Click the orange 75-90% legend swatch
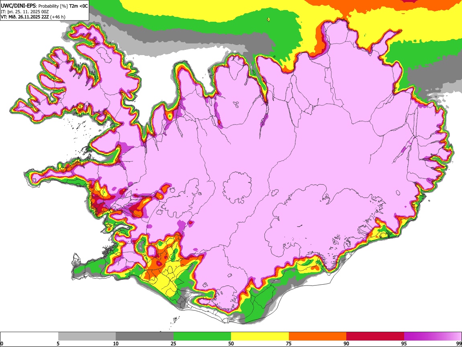This screenshot has height=347, width=462. click(x=317, y=337)
